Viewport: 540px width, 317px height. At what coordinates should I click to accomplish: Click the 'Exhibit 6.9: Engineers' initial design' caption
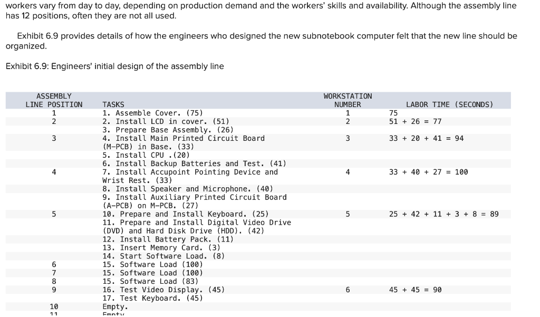(x=114, y=66)
